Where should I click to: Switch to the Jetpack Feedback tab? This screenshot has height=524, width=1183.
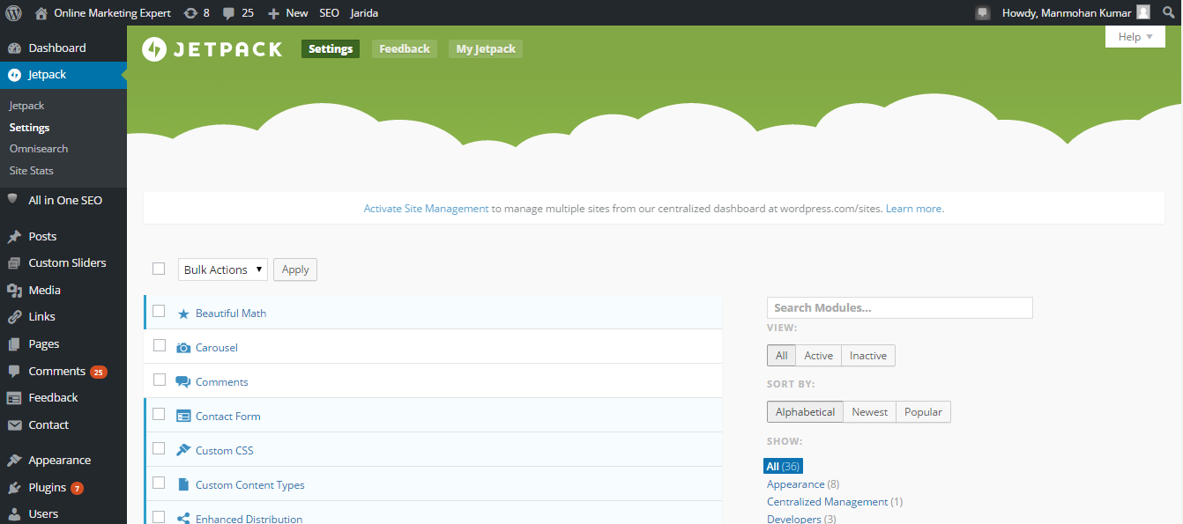[x=405, y=49]
